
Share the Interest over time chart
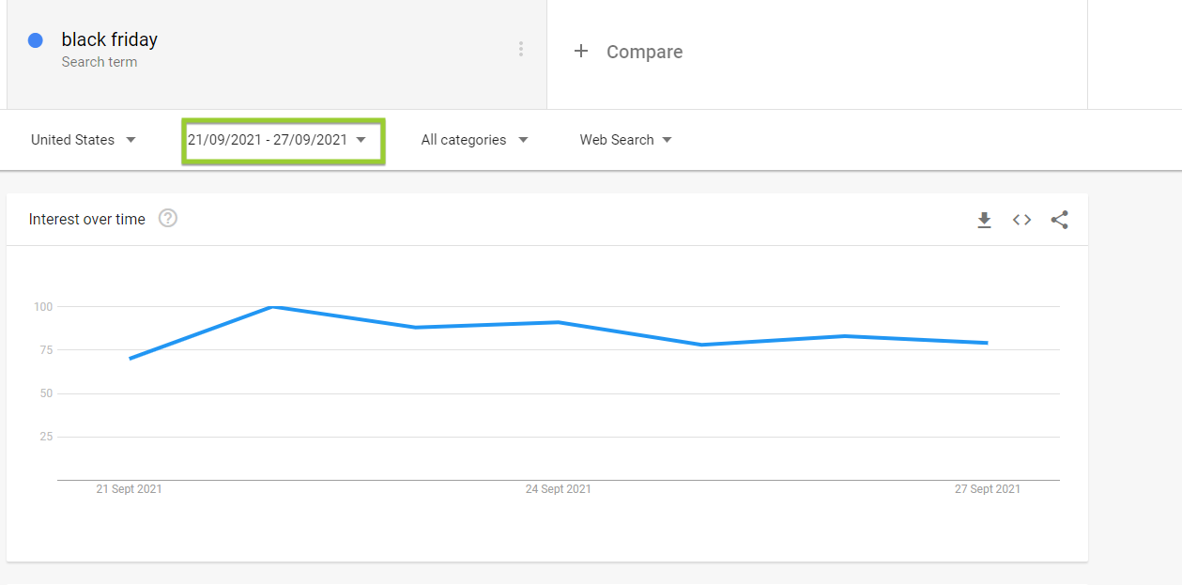(1059, 219)
